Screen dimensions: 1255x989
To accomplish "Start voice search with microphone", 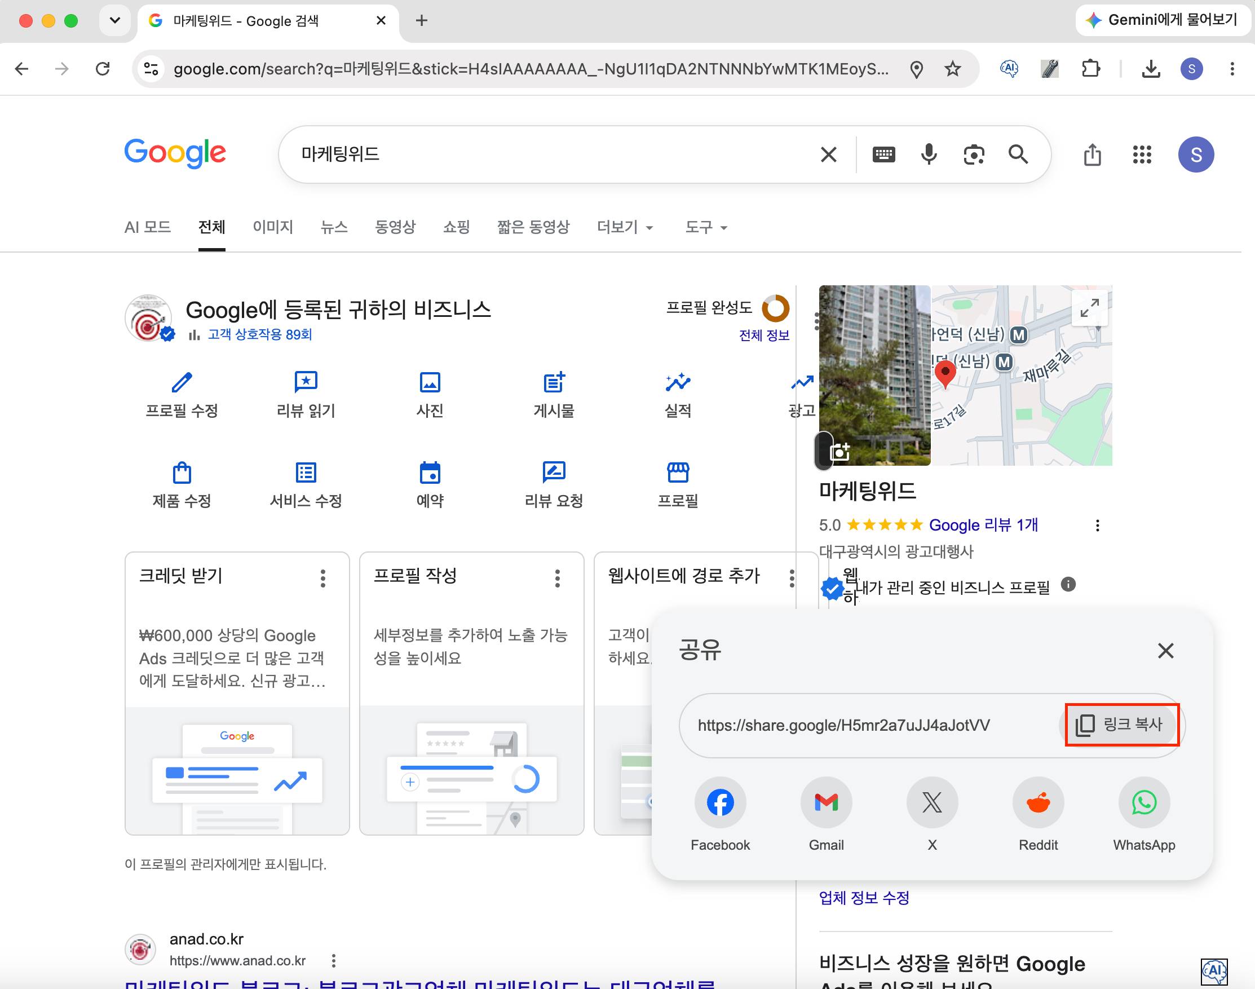I will [929, 154].
